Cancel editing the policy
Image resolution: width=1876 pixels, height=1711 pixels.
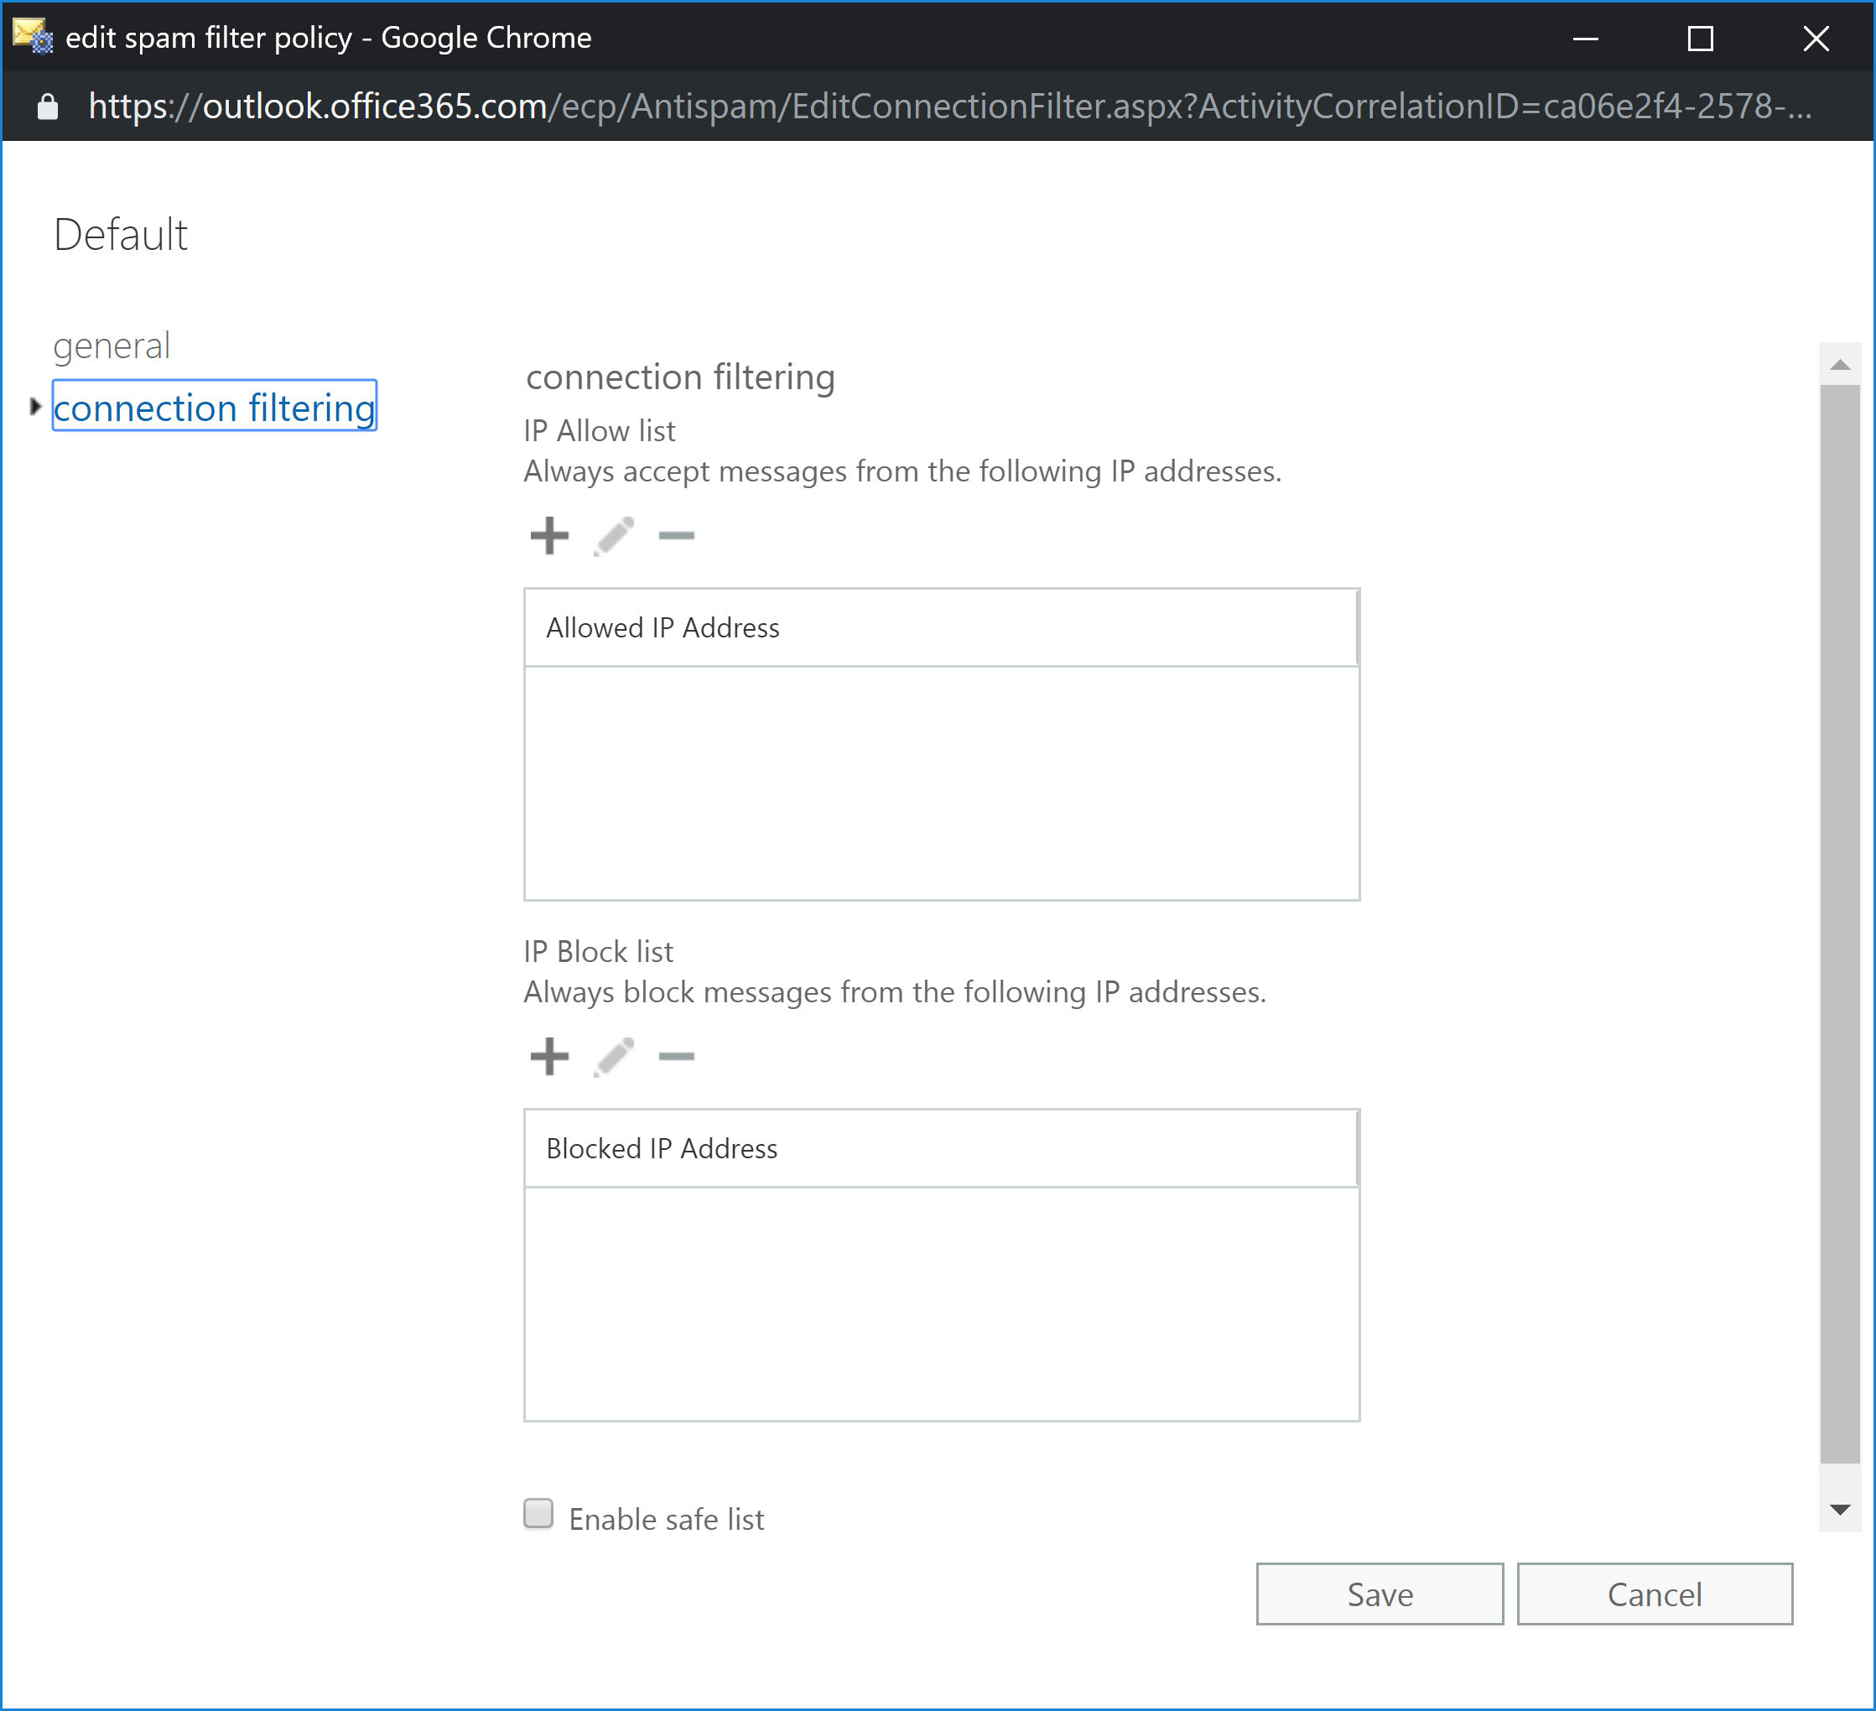tap(1654, 1594)
